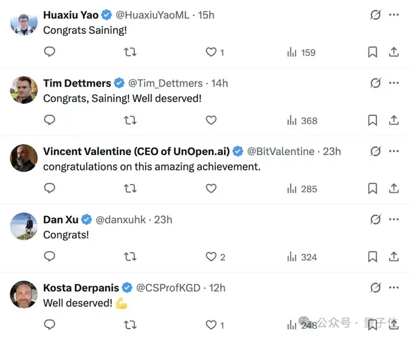Image resolution: width=411 pixels, height=339 pixels.
Task: Like Dan Xu's Congrats tweet
Action: coord(211,257)
